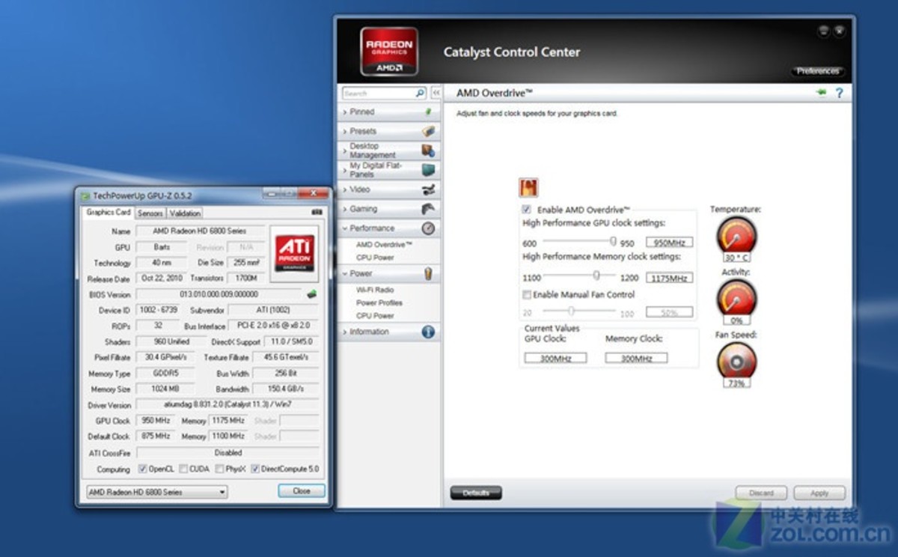Click the search magnifier icon in Catalyst sidebar
The image size is (898, 557).
(x=420, y=94)
